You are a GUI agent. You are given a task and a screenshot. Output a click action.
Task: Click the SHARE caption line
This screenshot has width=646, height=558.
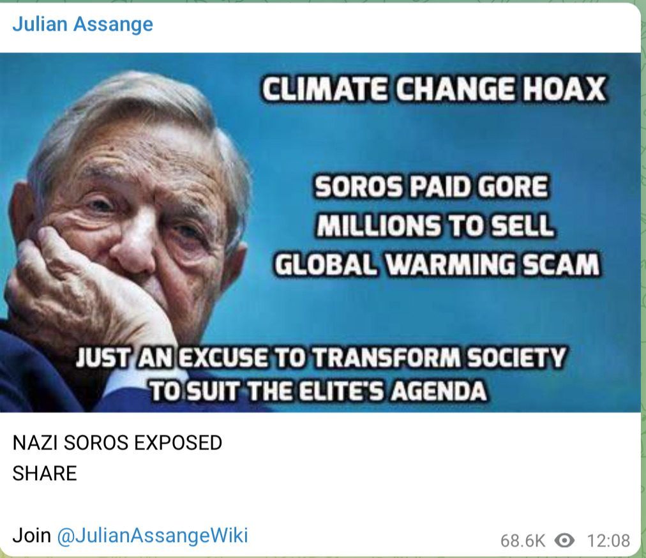[45, 473]
